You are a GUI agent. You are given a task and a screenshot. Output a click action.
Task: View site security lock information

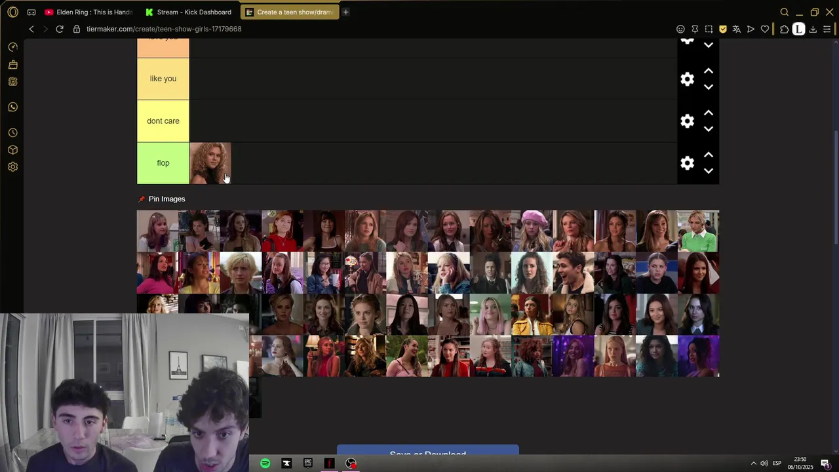pyautogui.click(x=77, y=29)
